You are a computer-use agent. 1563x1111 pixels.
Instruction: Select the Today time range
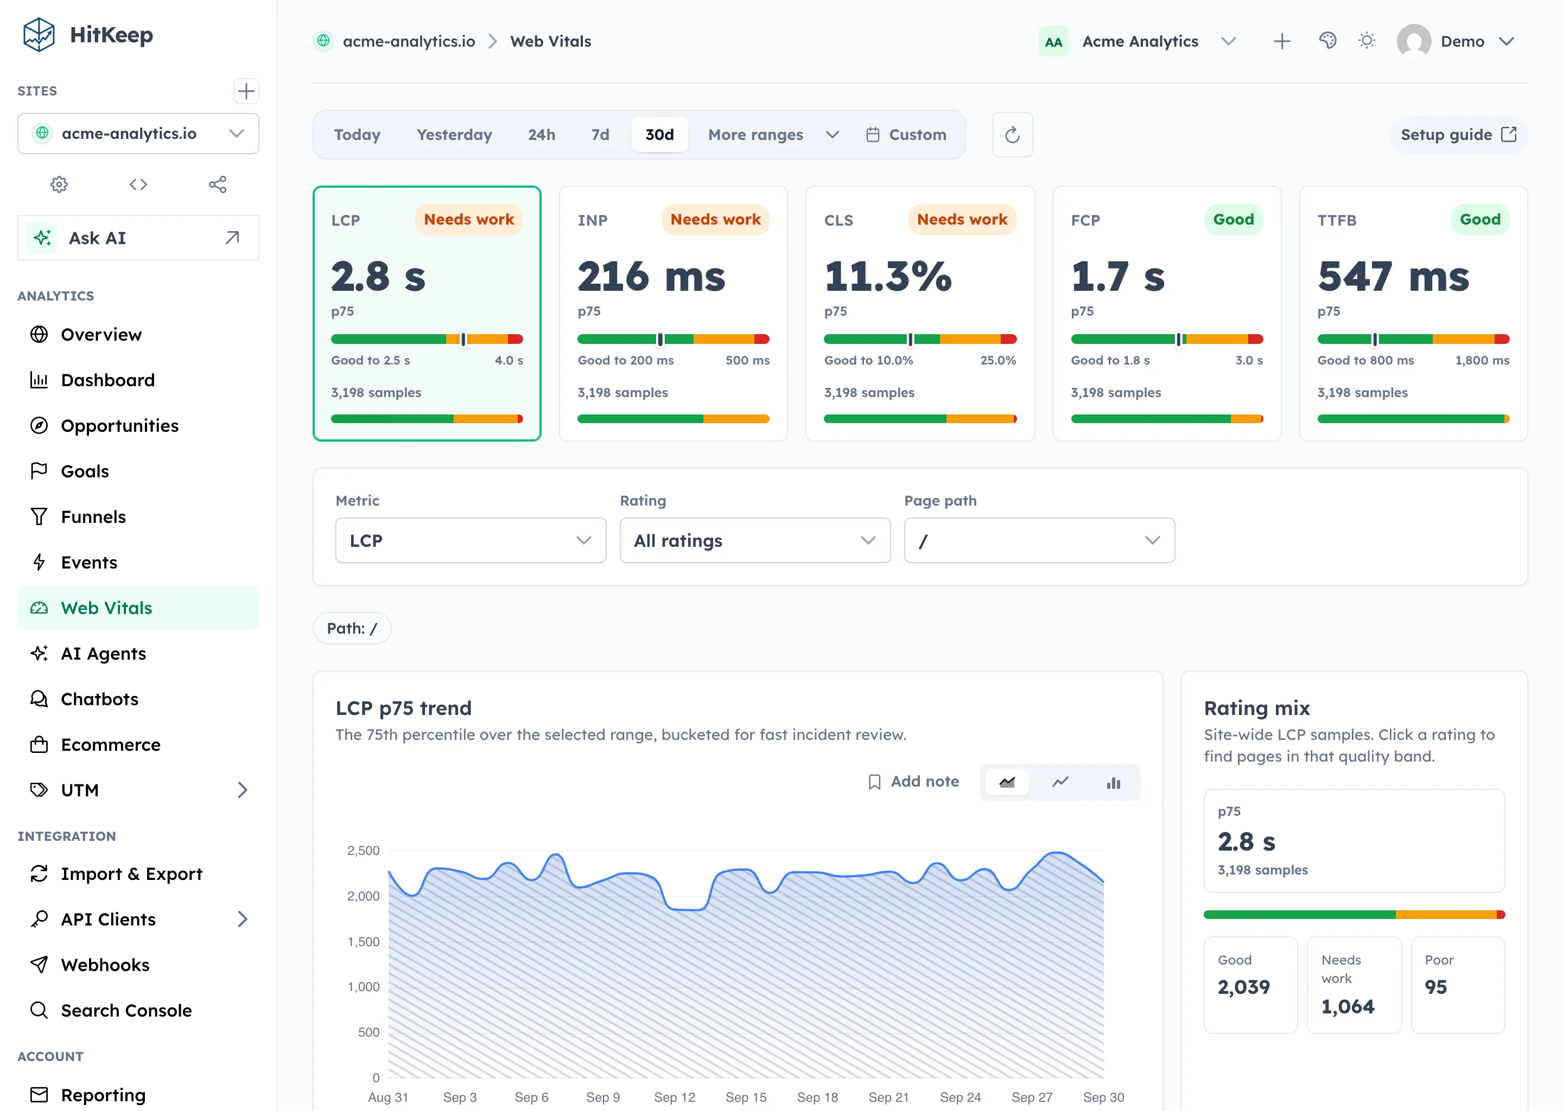[x=357, y=135]
